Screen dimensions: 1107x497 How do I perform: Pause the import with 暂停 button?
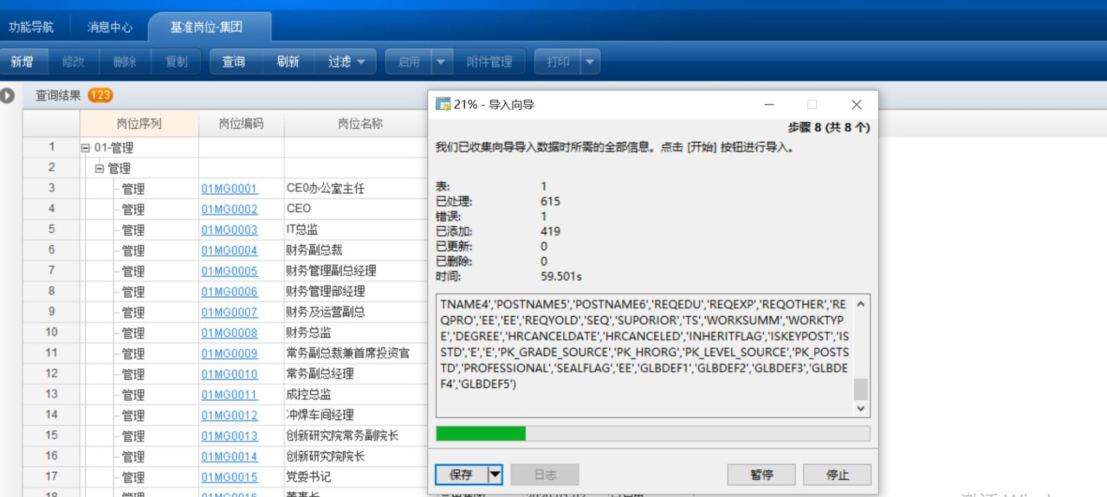pyautogui.click(x=761, y=474)
